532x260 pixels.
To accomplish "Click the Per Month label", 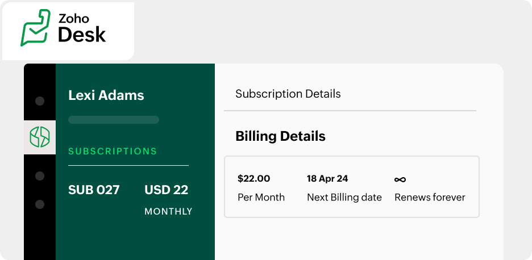I will [261, 198].
